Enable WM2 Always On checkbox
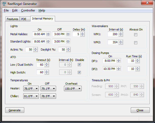 [x=136, y=43]
